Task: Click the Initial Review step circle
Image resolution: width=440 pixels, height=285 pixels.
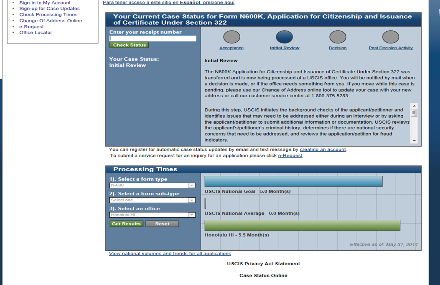Action: point(284,37)
